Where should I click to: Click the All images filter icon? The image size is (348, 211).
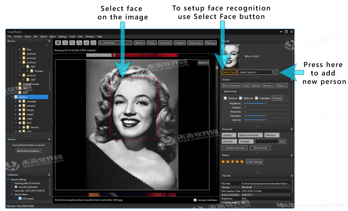[20, 199]
